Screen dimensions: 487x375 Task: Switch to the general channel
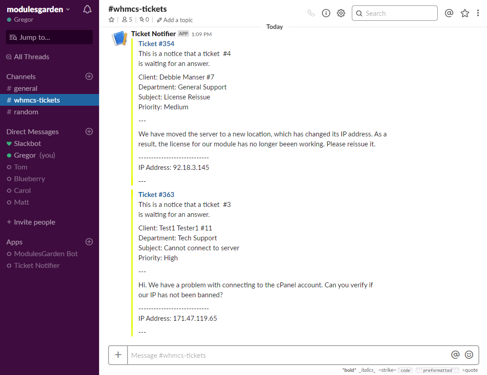pyautogui.click(x=25, y=89)
